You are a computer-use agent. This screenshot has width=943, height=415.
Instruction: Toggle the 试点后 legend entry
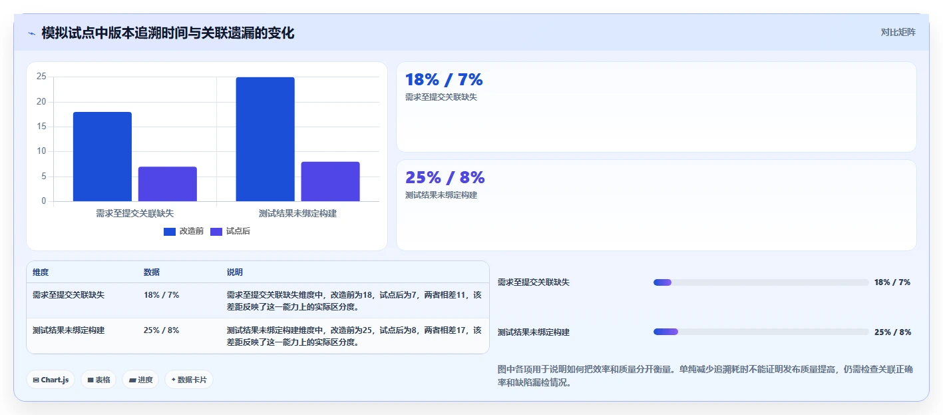(x=230, y=231)
